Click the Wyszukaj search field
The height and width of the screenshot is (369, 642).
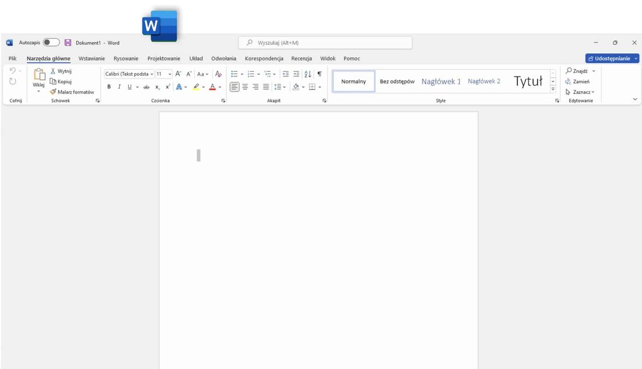325,42
